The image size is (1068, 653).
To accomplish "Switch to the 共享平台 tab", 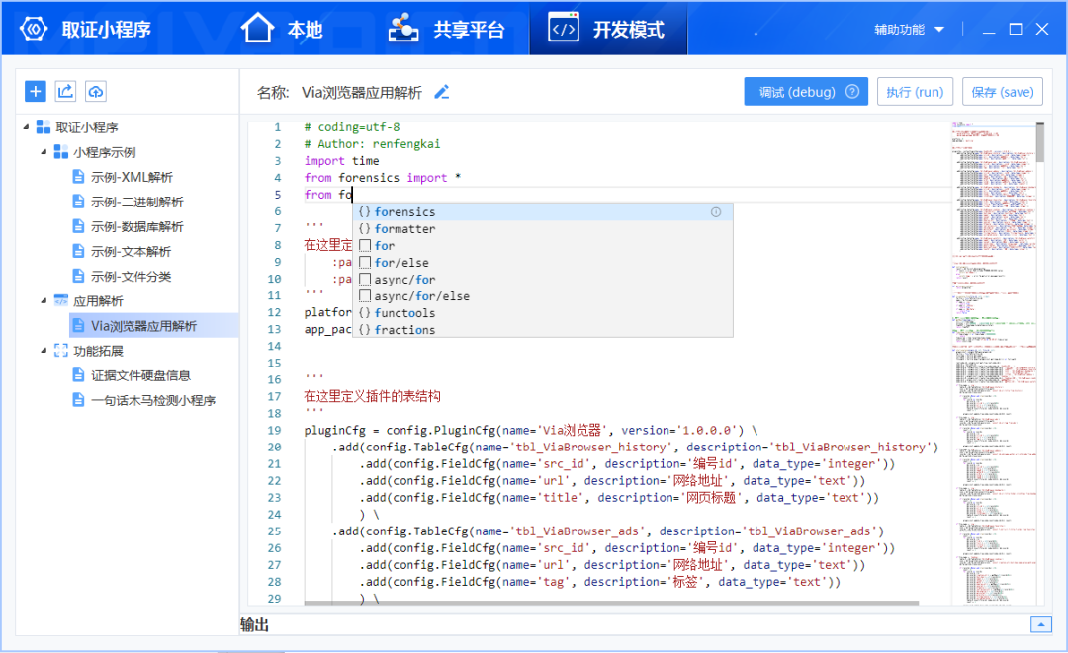I will (x=447, y=29).
